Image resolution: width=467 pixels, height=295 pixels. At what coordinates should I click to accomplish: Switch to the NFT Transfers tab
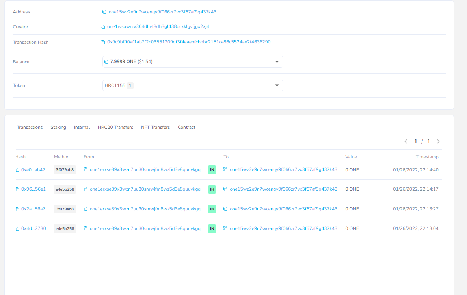(155, 127)
